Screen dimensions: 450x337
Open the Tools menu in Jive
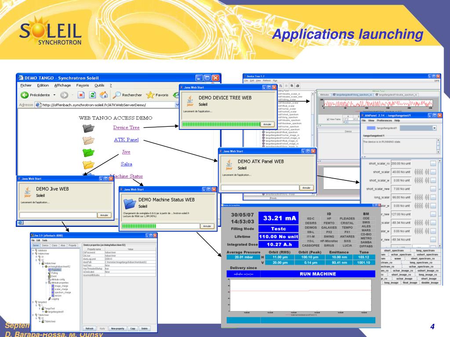point(44,240)
